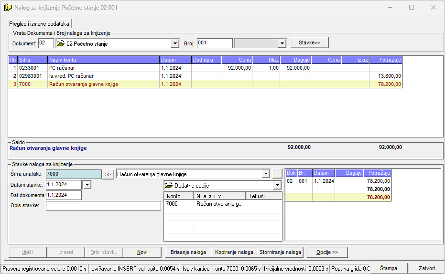
Task: Expand the Dodatne opcije dropdown
Action: pyautogui.click(x=277, y=185)
